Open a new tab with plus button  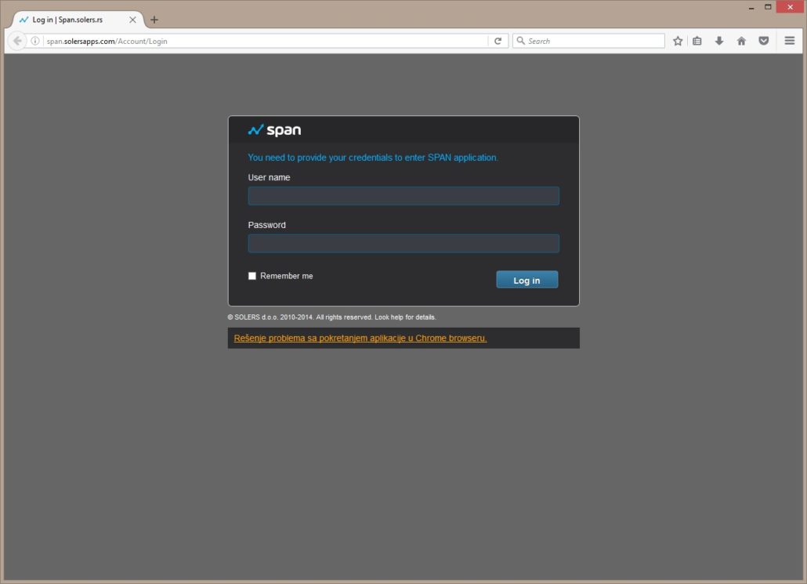[154, 20]
